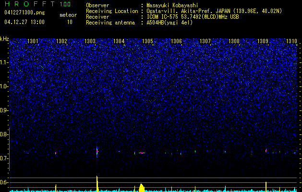Click the strong meteor echo just after 1303
Image resolution: width=302 pixels, height=192 pixels.
coord(97,152)
